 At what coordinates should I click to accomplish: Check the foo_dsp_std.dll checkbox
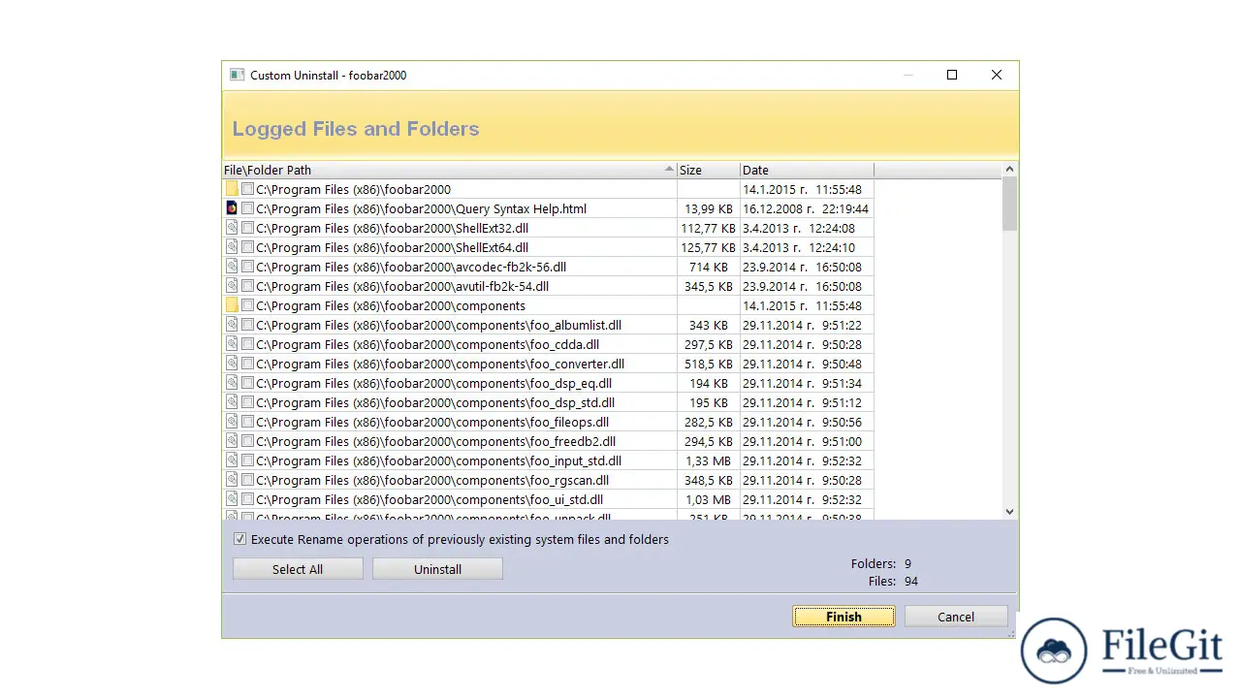click(x=248, y=402)
